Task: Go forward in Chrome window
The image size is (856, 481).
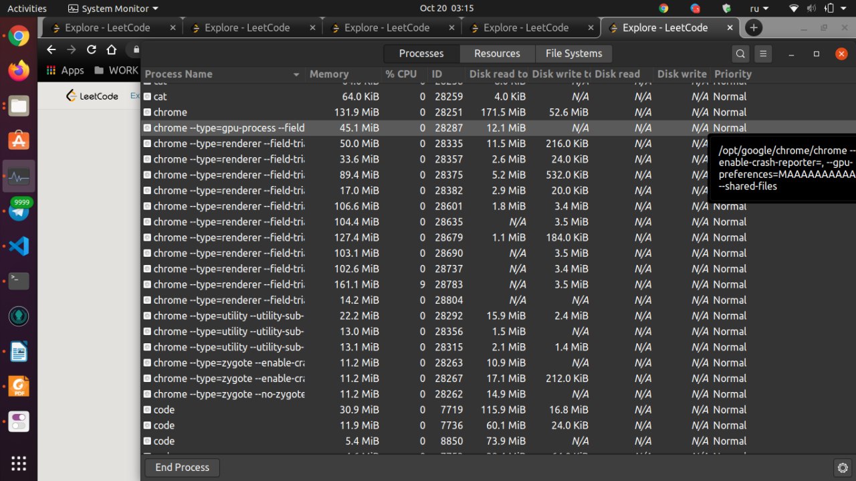Action: 72,50
